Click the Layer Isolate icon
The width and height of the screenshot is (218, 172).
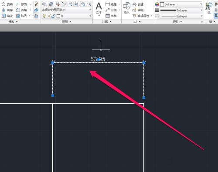pyautogui.click(x=70, y=4)
